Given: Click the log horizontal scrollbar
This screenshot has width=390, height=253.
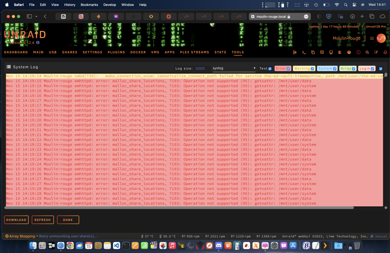Looking at the screenshot, I should pos(179,208).
